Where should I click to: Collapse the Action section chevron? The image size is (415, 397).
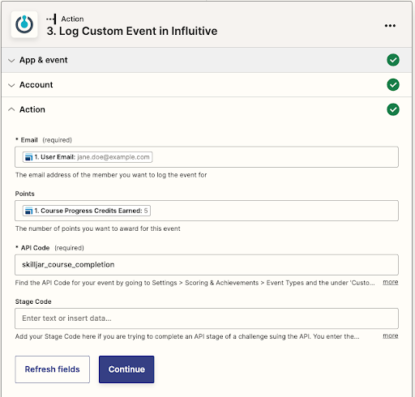[x=11, y=109]
